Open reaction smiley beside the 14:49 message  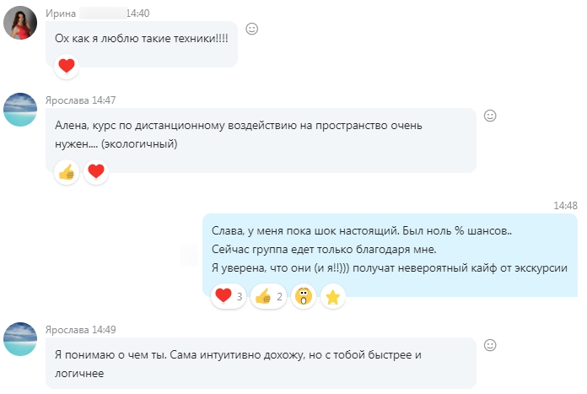(490, 344)
